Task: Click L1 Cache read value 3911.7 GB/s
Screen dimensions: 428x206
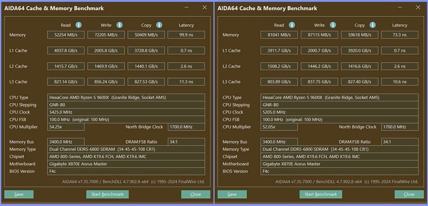Action: click(279, 50)
